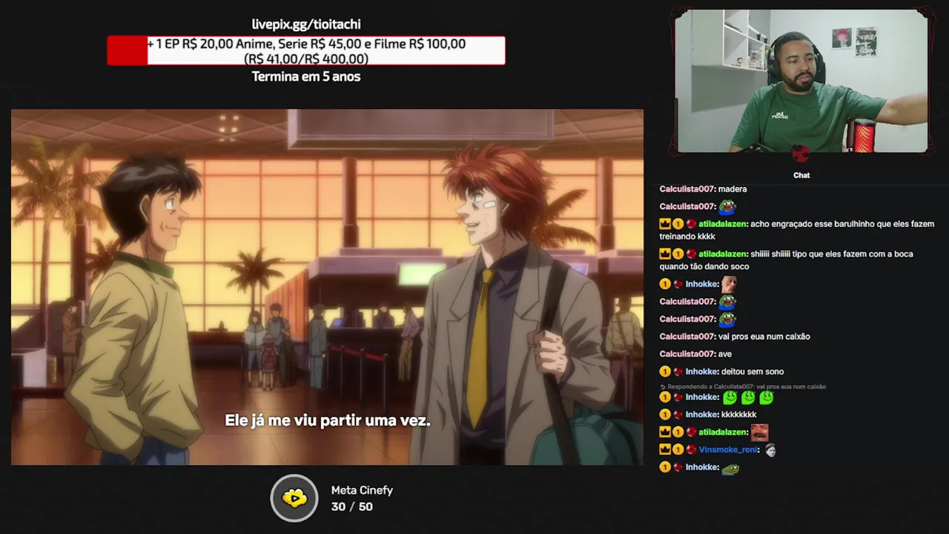The height and width of the screenshot is (534, 949).
Task: Click the red screaming emote from atiladalazen
Action: coord(759,432)
